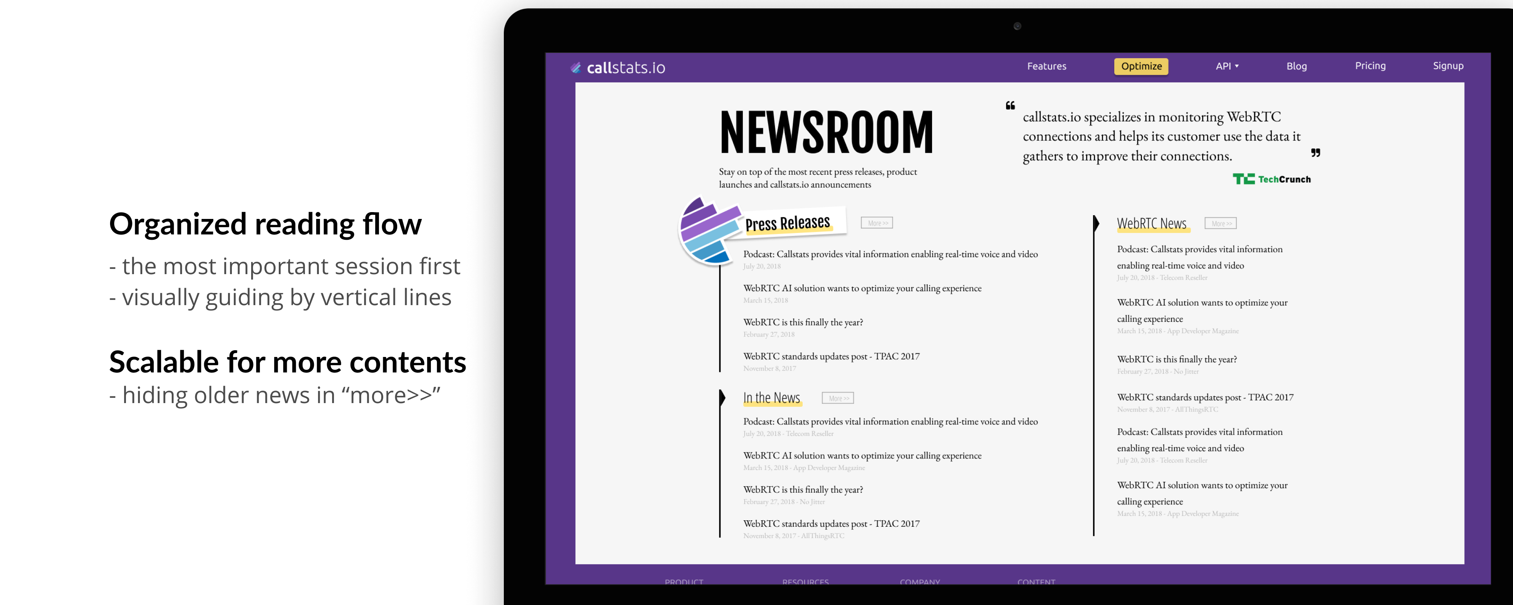The image size is (1513, 605).
Task: Open Press Releases WebRTC AI solution article
Action: pos(862,289)
